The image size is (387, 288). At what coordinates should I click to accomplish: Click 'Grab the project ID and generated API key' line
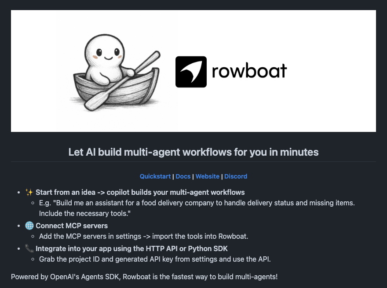coord(155,259)
